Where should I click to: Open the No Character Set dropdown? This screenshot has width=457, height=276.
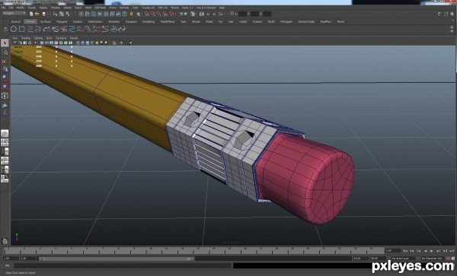pyautogui.click(x=433, y=259)
